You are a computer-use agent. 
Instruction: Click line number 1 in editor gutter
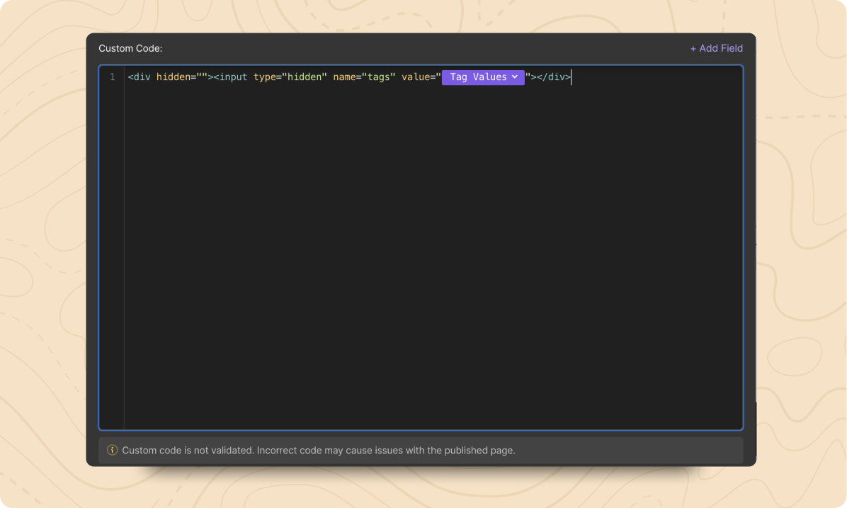[x=113, y=77]
